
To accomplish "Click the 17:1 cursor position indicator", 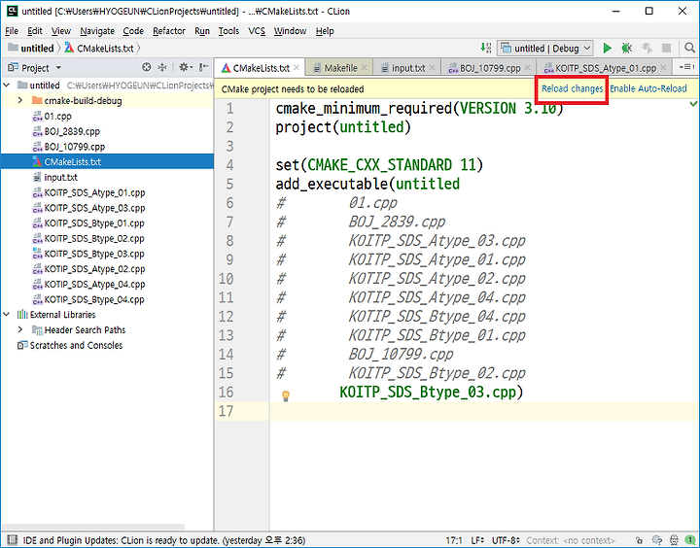I will click(x=454, y=540).
